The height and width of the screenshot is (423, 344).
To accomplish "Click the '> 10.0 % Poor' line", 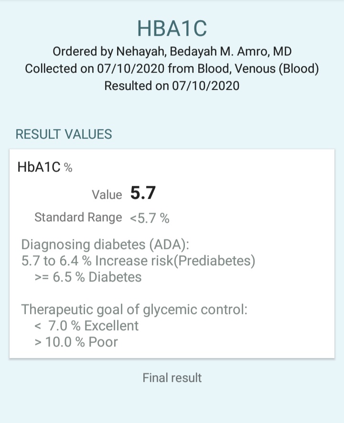I will [76, 342].
